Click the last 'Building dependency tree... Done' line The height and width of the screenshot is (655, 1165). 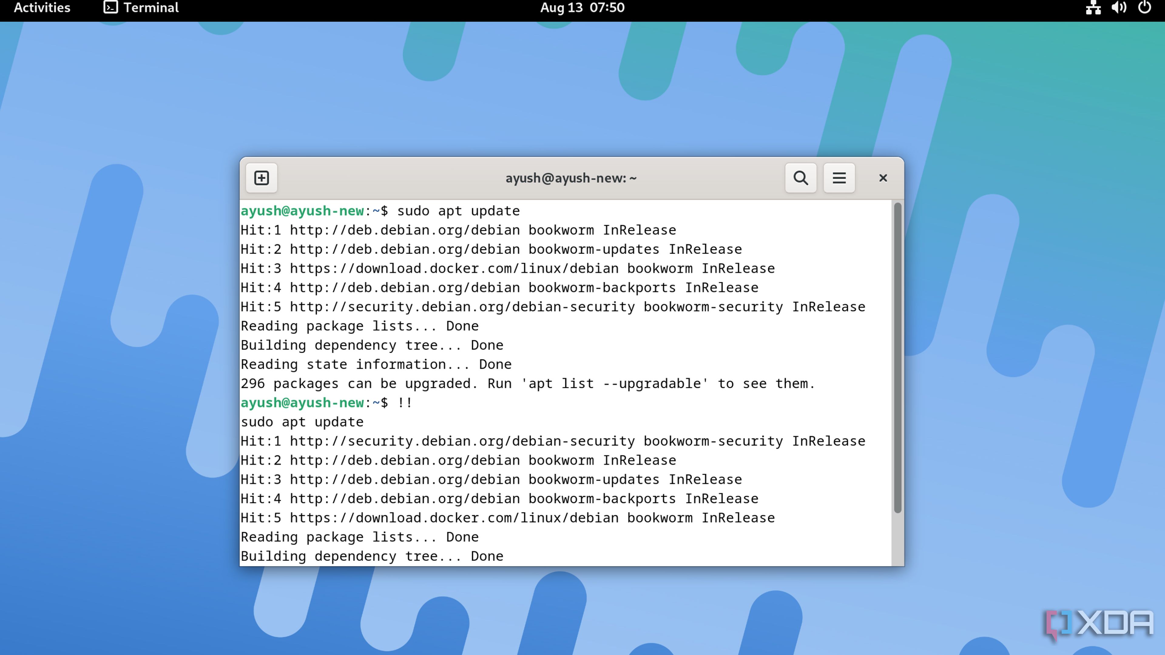372,556
